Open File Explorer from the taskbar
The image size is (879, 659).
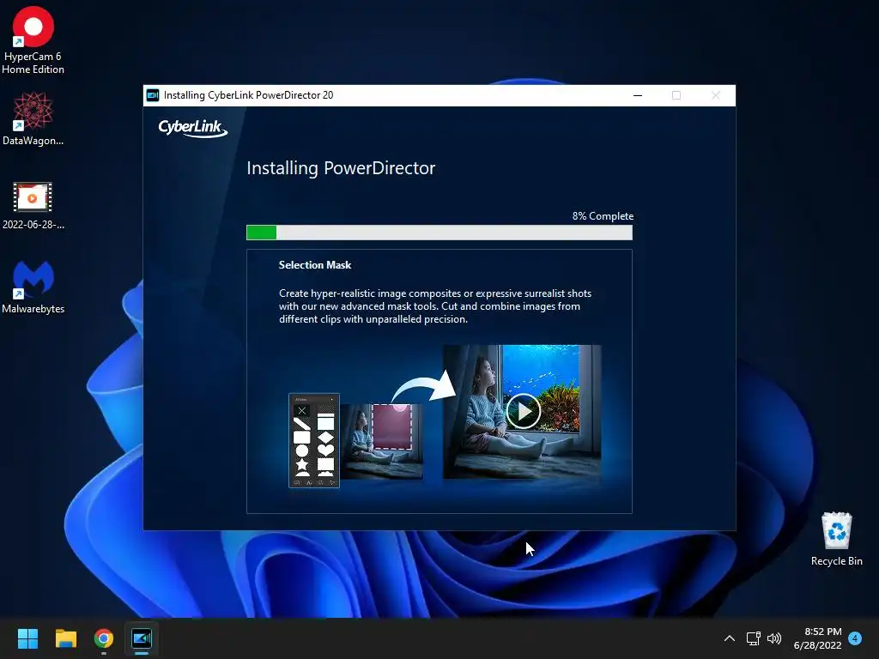(x=65, y=638)
